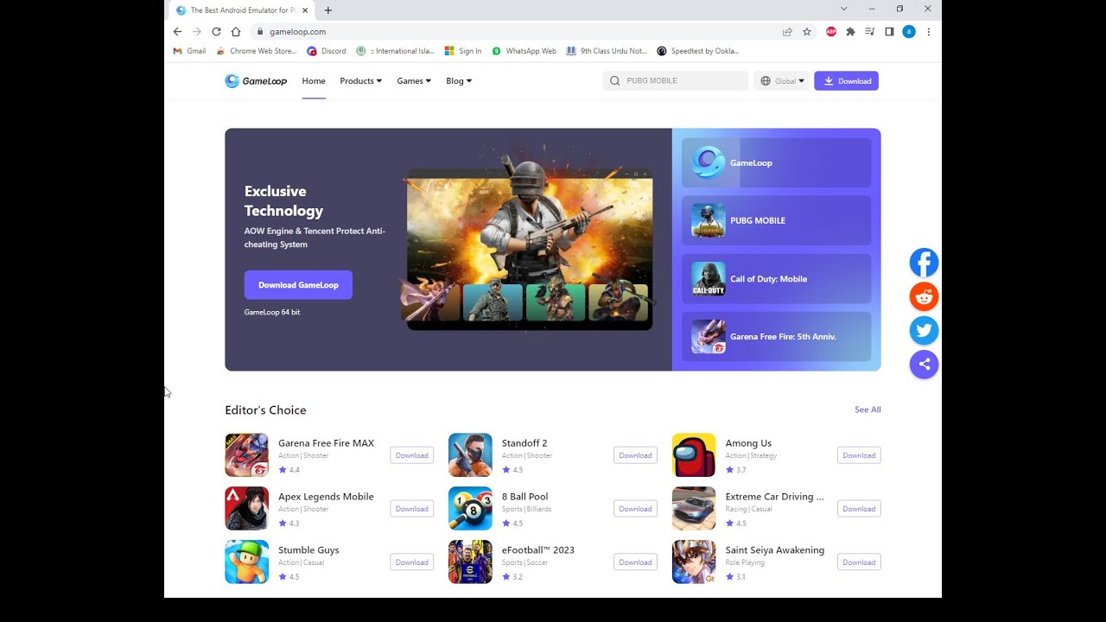Click Apex Legends Mobile game icon

(x=246, y=509)
